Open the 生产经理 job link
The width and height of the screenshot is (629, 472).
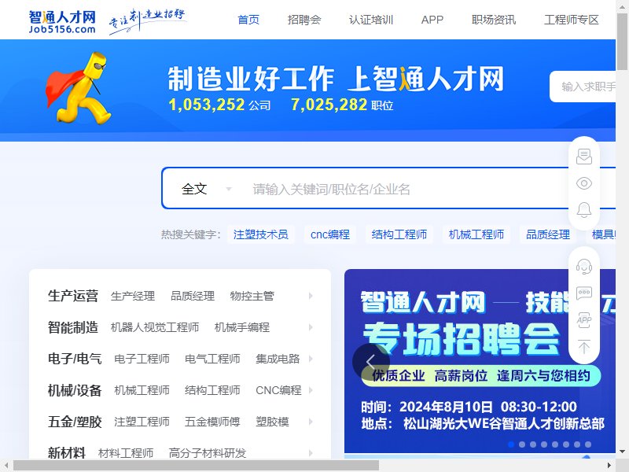coord(133,297)
